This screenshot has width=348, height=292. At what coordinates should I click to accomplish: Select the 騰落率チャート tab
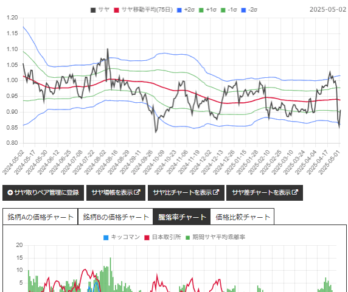pos(181,217)
